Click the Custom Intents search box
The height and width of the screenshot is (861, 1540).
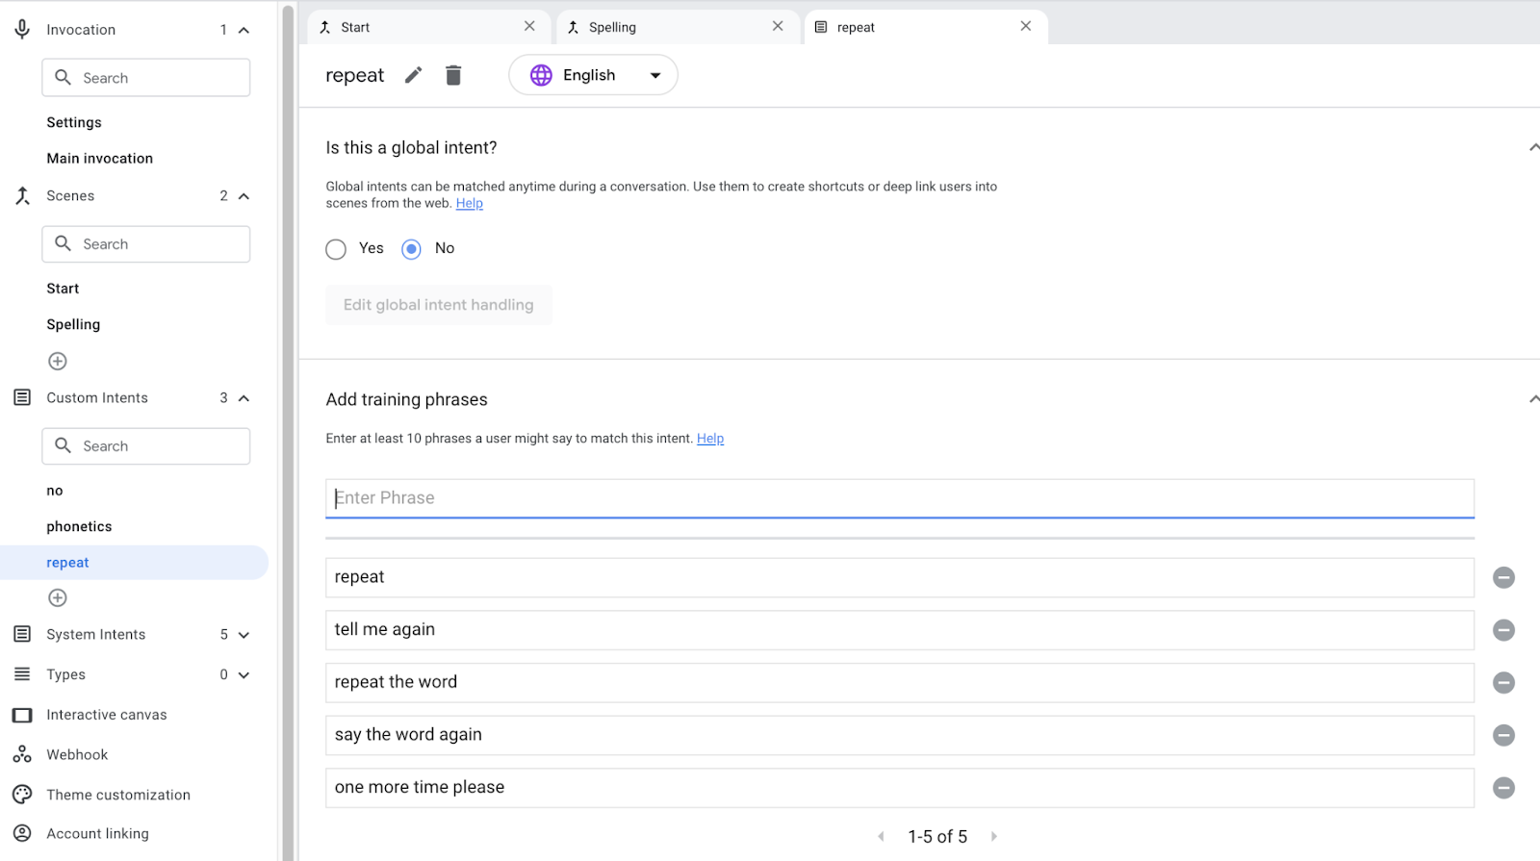click(146, 446)
